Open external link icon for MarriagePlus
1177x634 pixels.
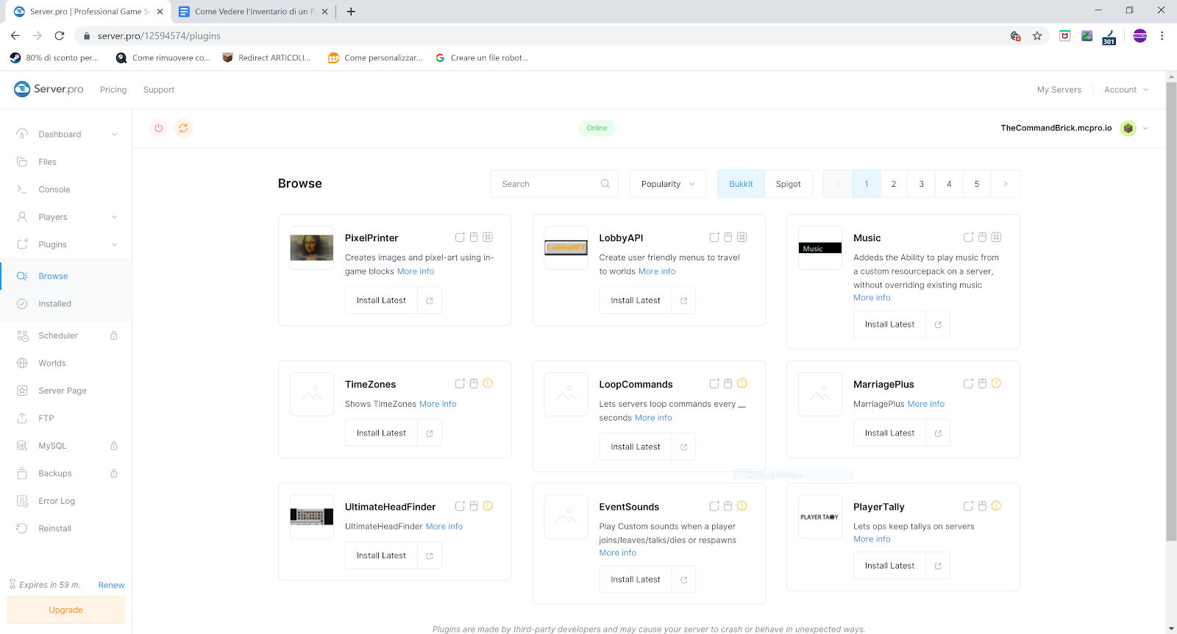click(x=938, y=433)
